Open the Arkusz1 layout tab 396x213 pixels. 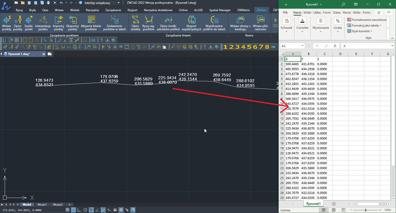[42, 205]
